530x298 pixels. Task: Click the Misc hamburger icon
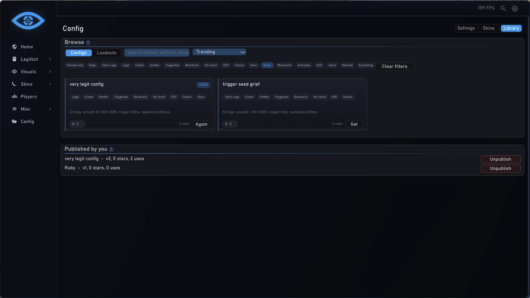[14, 109]
